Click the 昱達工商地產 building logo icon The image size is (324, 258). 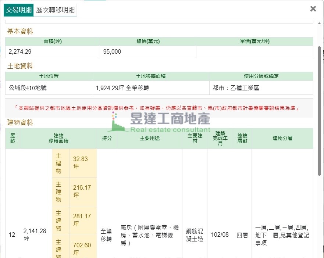[x=117, y=123]
